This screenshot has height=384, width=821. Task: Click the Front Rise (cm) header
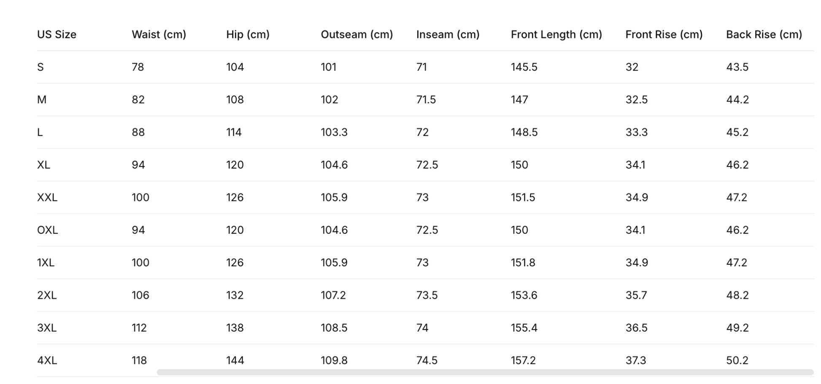664,35
